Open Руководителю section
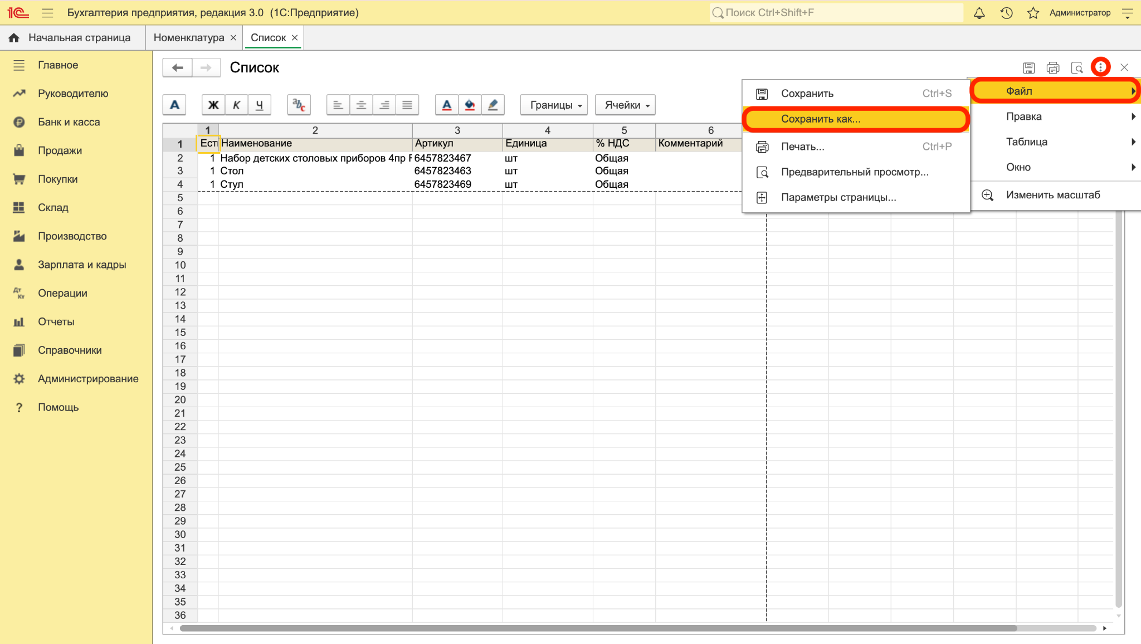 tap(76, 94)
